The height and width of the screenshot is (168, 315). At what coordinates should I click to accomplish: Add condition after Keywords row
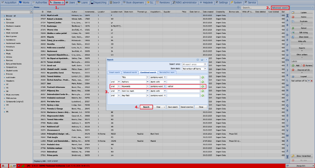203,86
